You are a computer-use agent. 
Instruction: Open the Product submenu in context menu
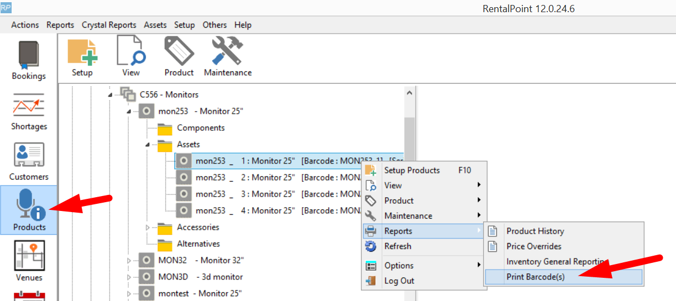pyautogui.click(x=424, y=200)
